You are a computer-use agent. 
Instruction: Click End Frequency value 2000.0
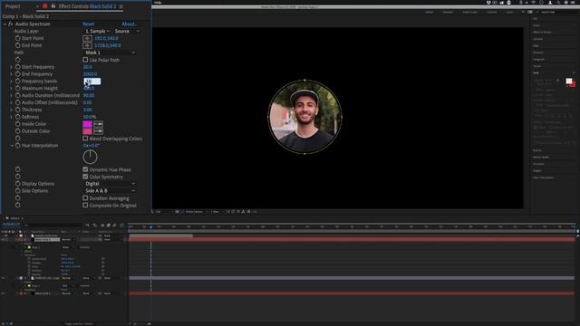91,74
